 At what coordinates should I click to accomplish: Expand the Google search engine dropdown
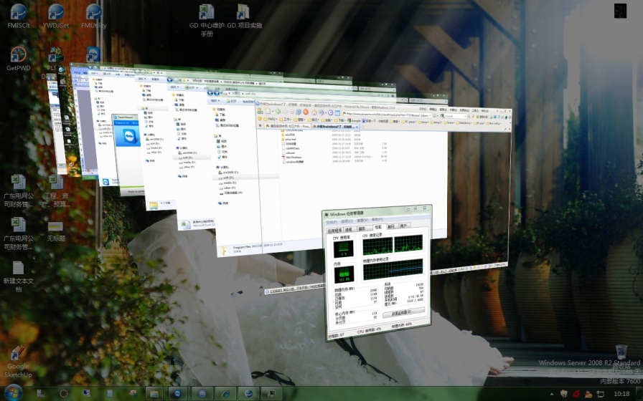coord(465,116)
